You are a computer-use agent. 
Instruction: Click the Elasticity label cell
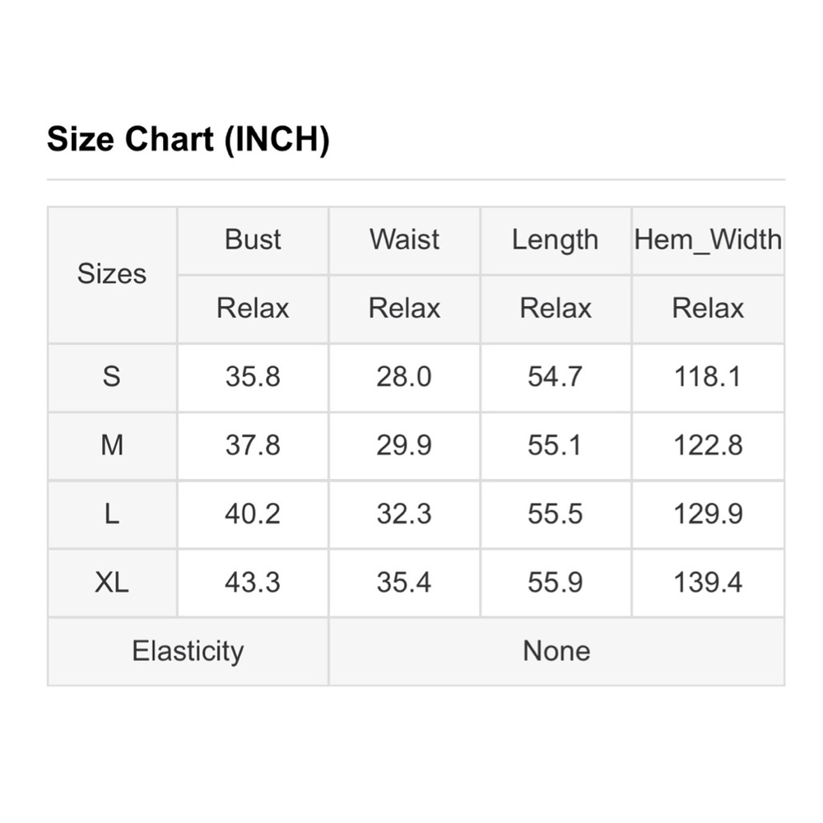click(188, 651)
